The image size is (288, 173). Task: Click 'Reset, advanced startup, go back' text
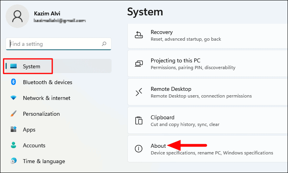(186, 39)
